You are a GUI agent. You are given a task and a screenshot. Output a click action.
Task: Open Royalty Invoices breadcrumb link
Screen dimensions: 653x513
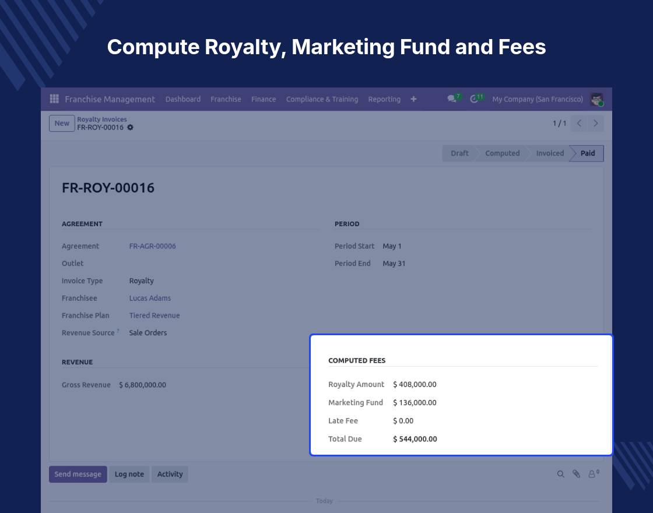pos(101,119)
